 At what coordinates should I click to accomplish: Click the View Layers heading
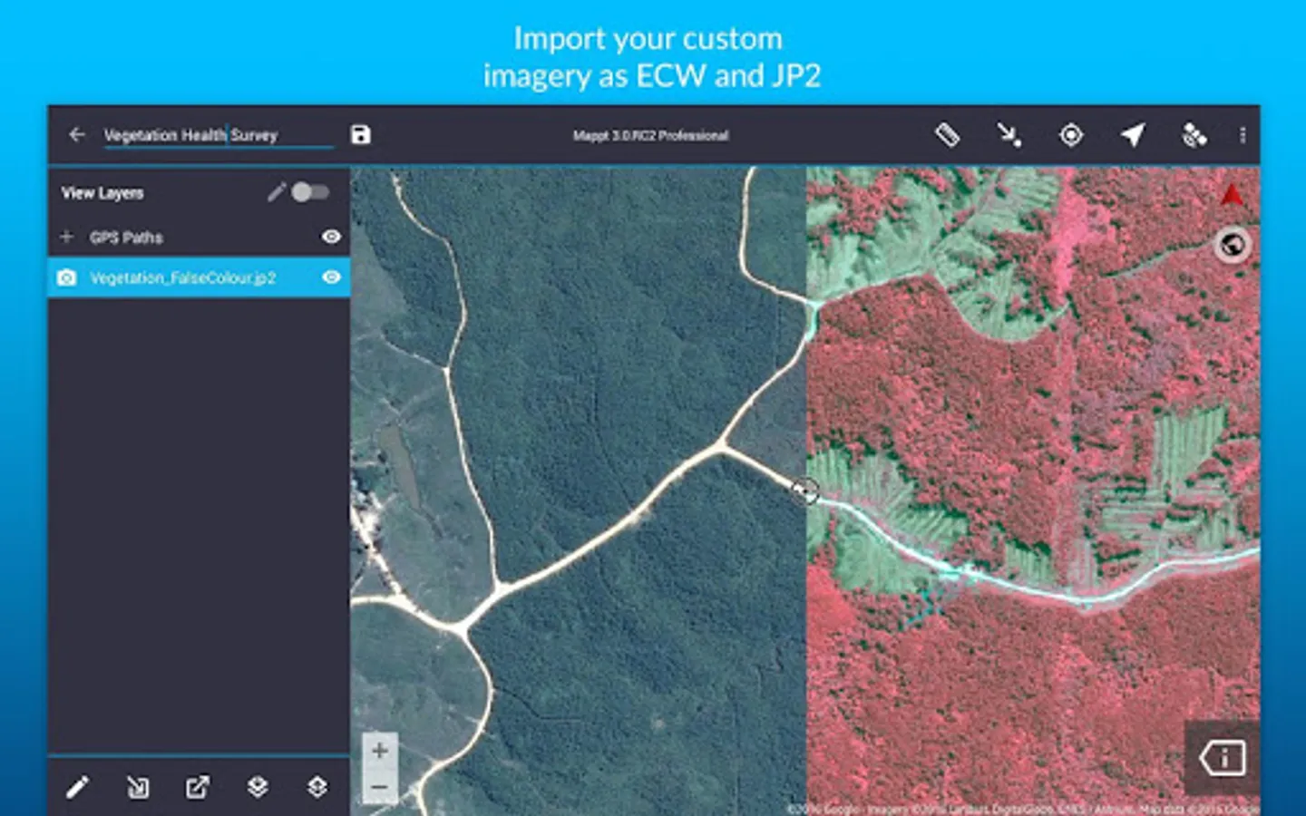pyautogui.click(x=102, y=193)
